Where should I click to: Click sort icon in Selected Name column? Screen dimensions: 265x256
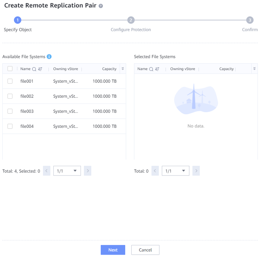click(157, 69)
